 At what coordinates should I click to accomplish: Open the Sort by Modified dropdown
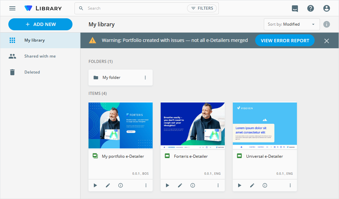291,24
